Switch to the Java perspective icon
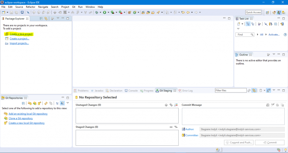This screenshot has width=288, height=153. point(279,12)
